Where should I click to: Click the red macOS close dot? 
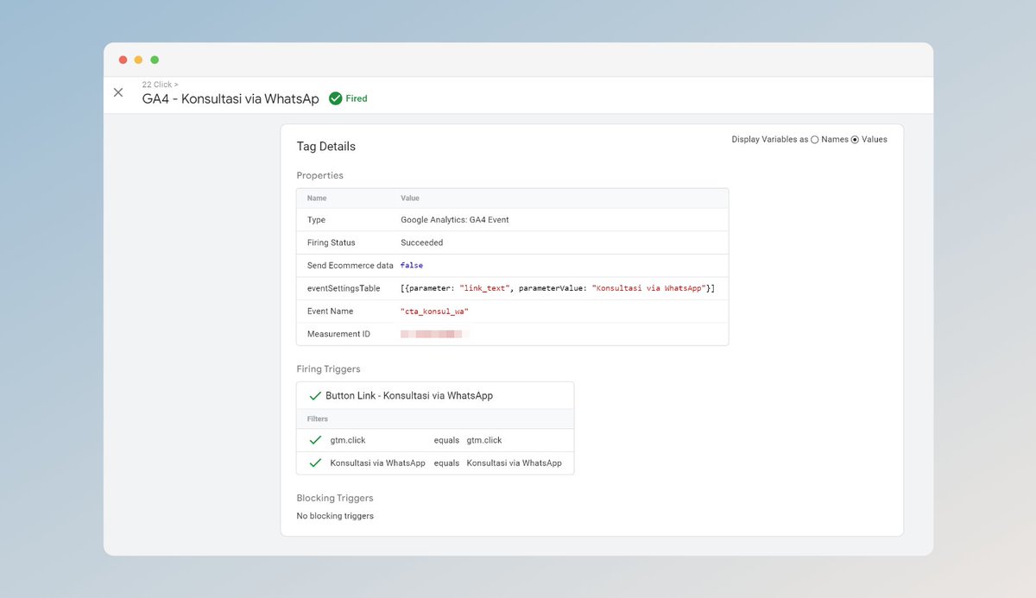click(123, 60)
